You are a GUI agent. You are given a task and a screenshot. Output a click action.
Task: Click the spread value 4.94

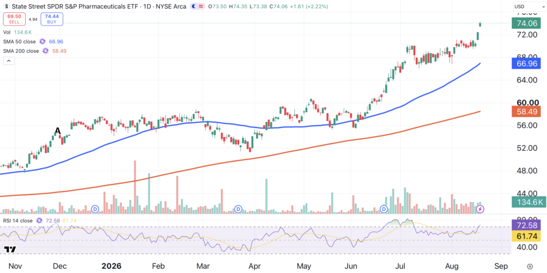click(33, 19)
